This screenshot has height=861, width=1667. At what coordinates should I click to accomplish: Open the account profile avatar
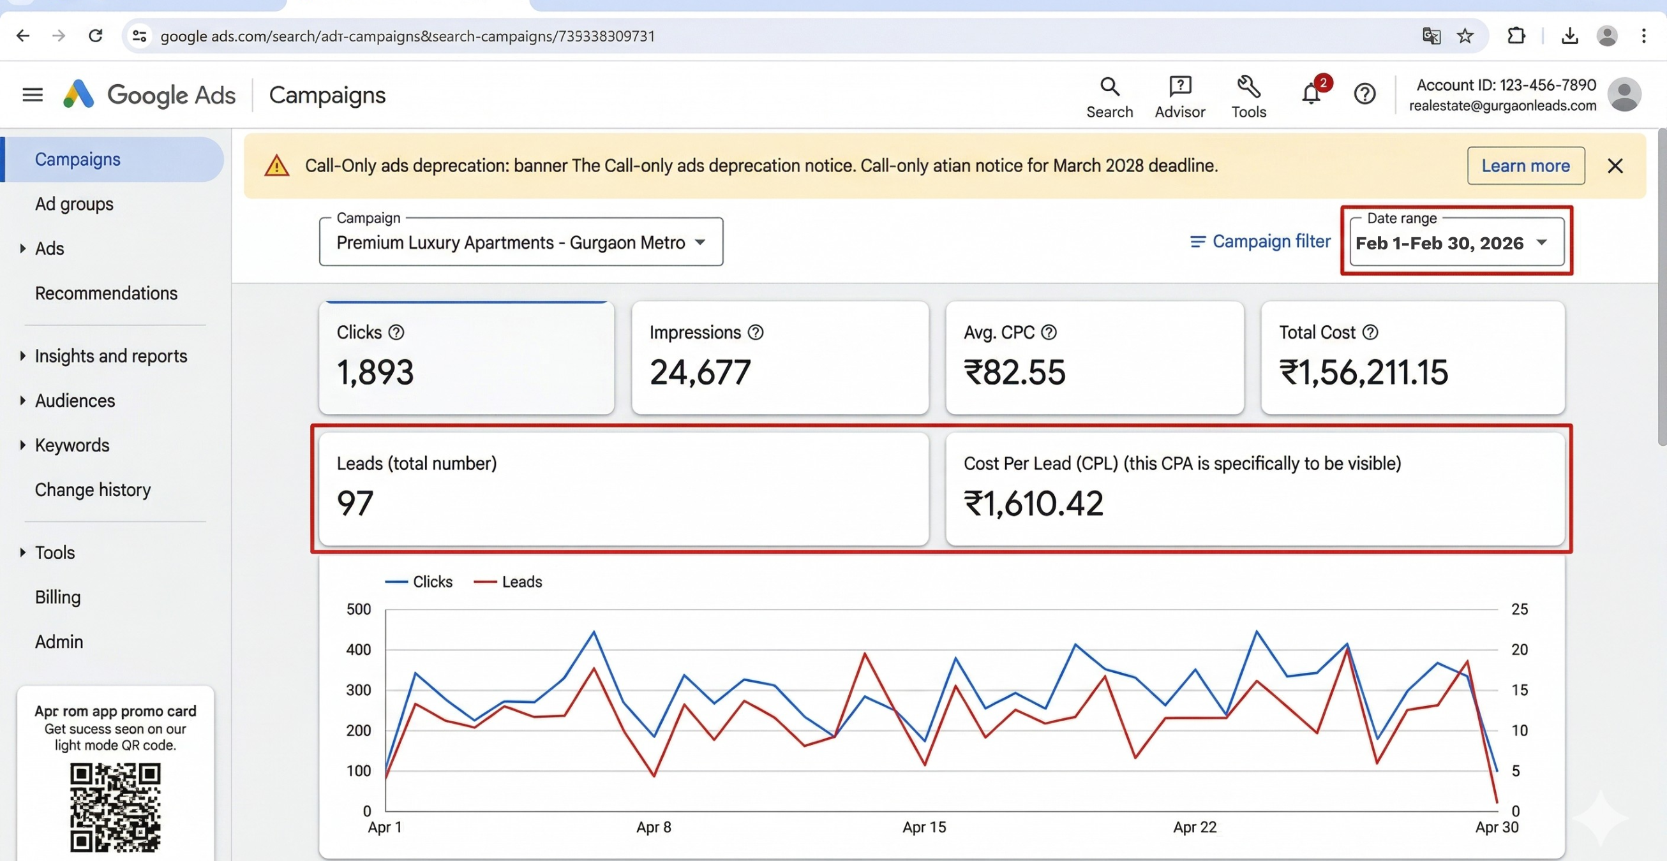[1625, 94]
